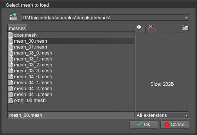Click the directory path text field
Image resolution: width=197 pixels, height=135 pixels.
coord(105,18)
